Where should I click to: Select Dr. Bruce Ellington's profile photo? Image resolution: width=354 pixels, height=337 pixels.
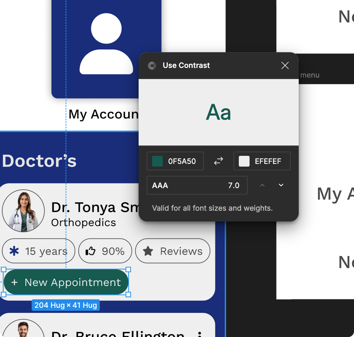click(23, 329)
